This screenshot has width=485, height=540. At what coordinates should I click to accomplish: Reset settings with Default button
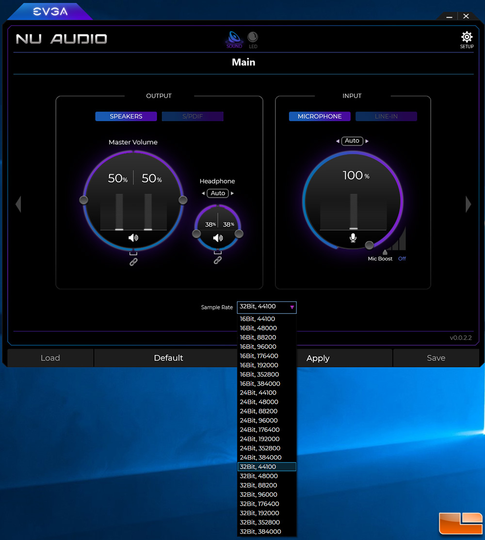click(168, 358)
